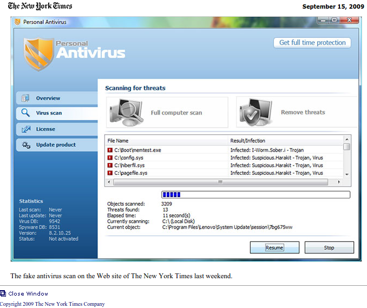Click the September 15, 2009 date
Viewport: 367px width, 308px height.
tap(333, 6)
